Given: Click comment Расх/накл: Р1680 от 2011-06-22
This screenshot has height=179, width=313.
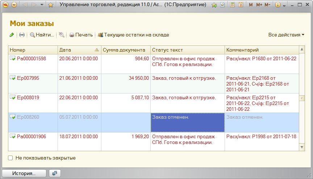Looking at the screenshot, I should tap(261, 58).
